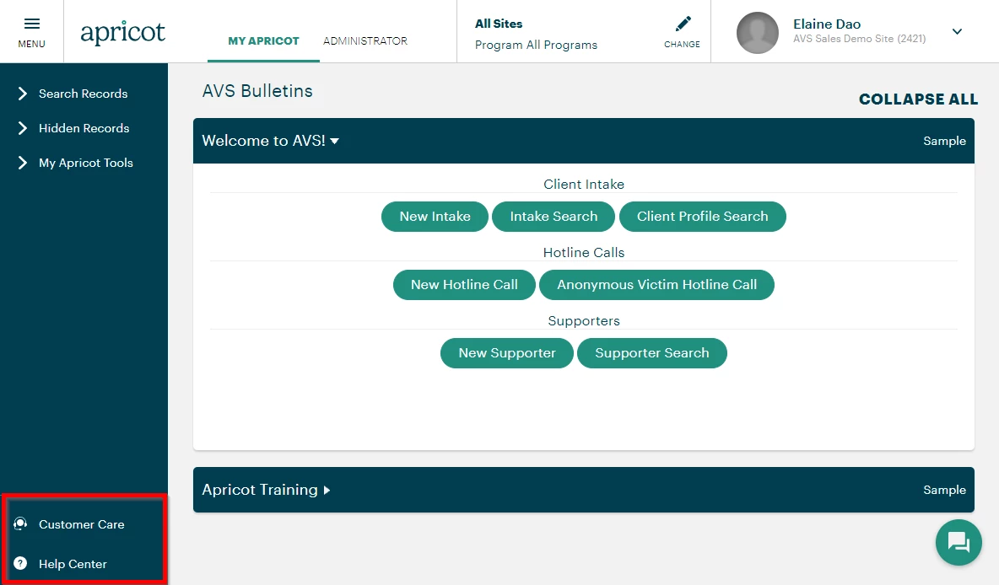Click the New Intake button
999x585 pixels.
pyautogui.click(x=435, y=217)
